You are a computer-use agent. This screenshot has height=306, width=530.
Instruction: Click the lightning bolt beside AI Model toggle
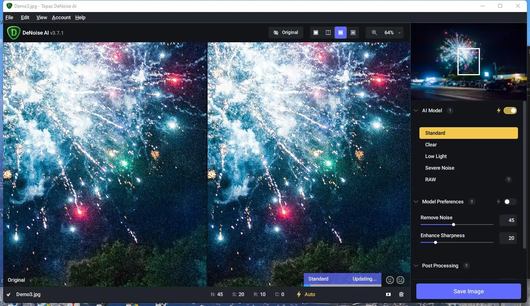499,111
